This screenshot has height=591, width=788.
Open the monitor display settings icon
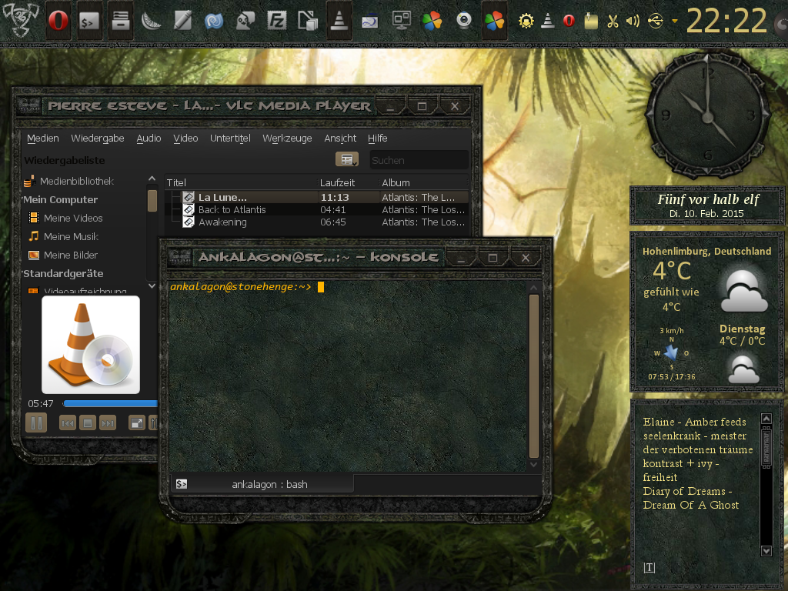[401, 21]
